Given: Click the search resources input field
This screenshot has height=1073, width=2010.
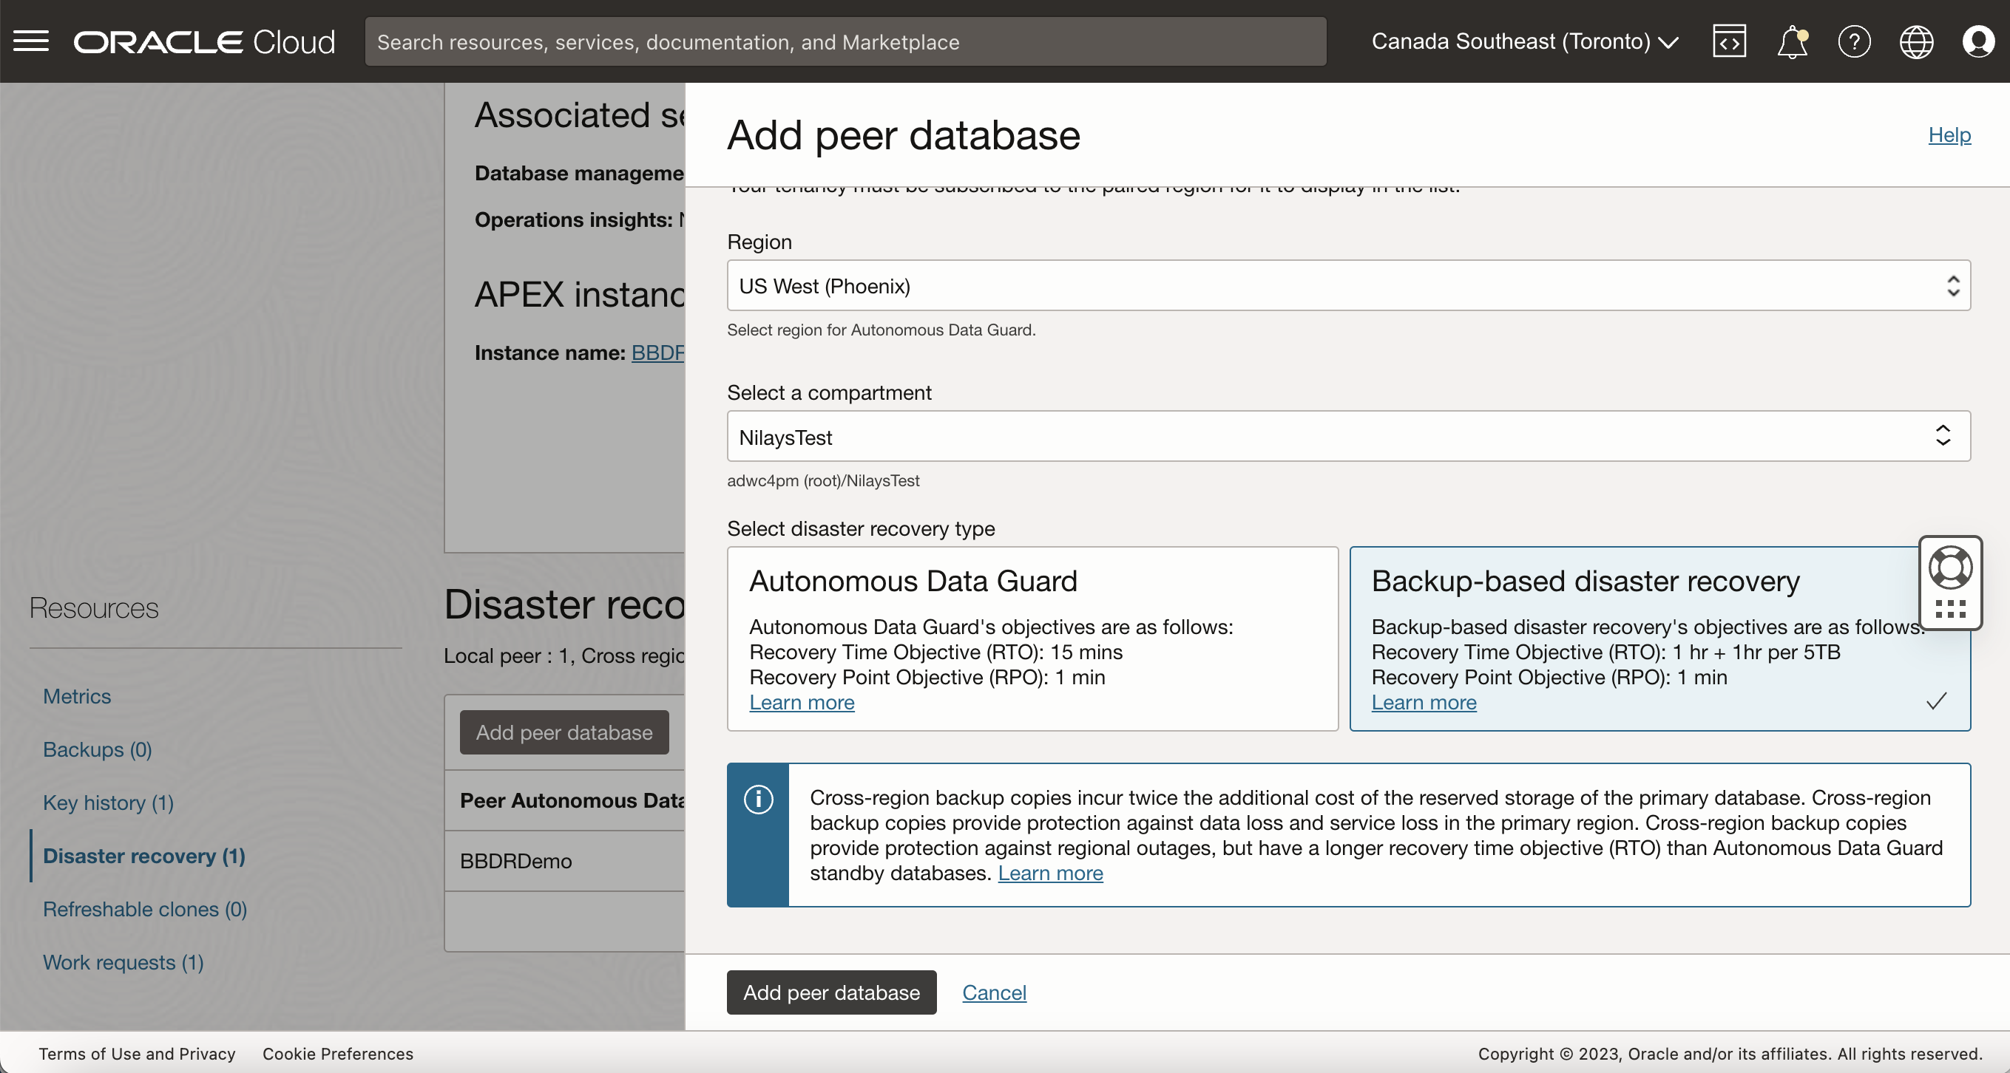Looking at the screenshot, I should (845, 41).
